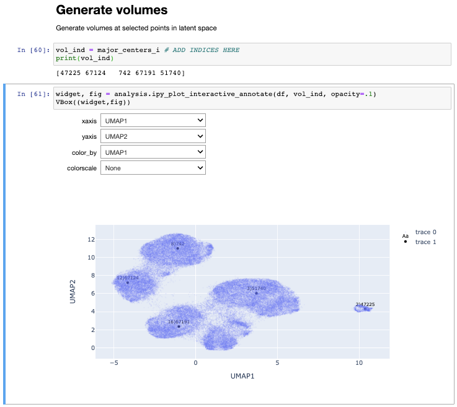
Task: Expand the yaxis selector
Action: (x=153, y=136)
